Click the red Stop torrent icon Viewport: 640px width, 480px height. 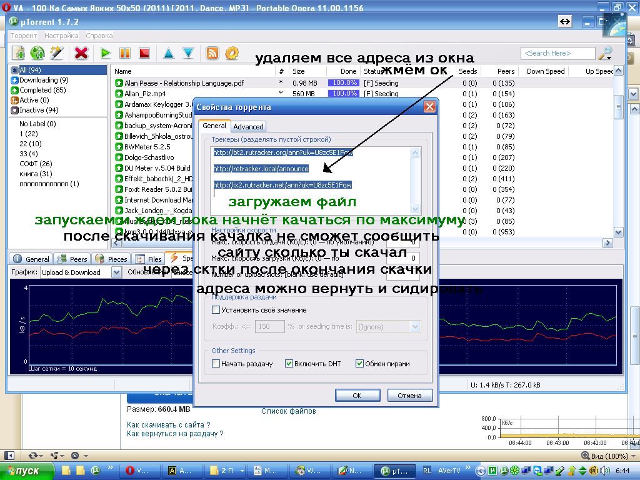[144, 53]
